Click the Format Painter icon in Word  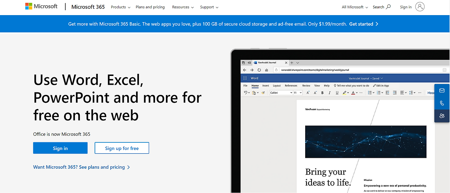tap(263, 93)
